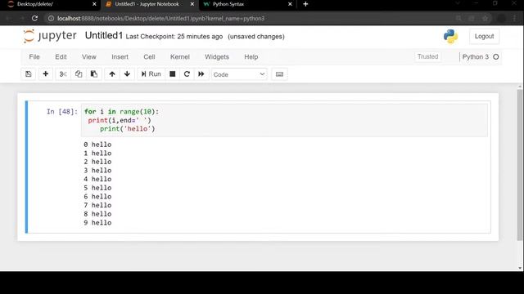Open the Cell menu
The height and width of the screenshot is (294, 524).
pyautogui.click(x=149, y=56)
